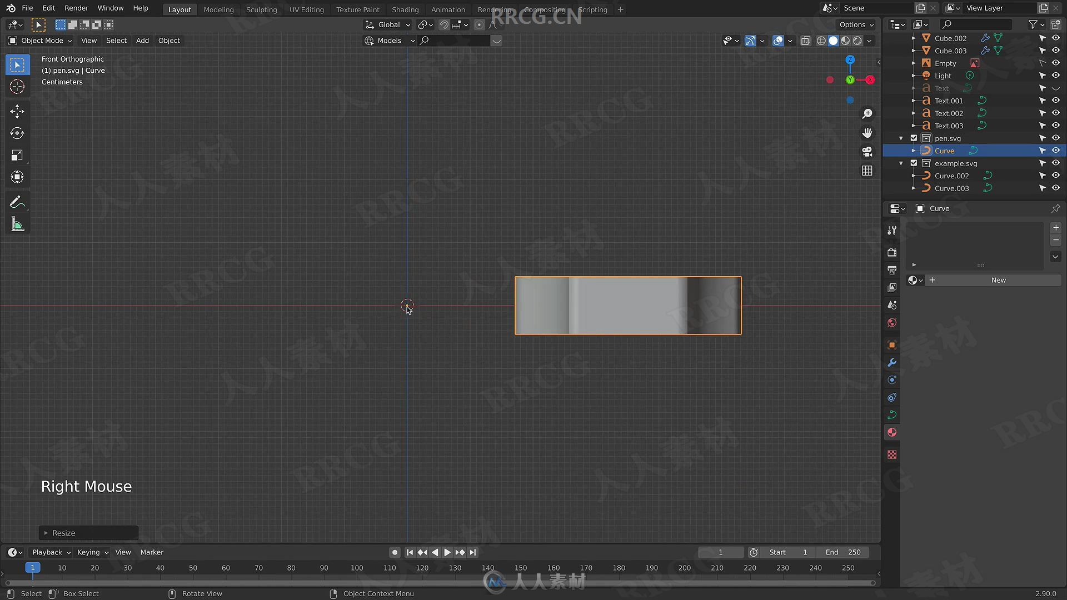Select the Material Properties sphere icon
This screenshot has height=600, width=1067.
(x=893, y=432)
